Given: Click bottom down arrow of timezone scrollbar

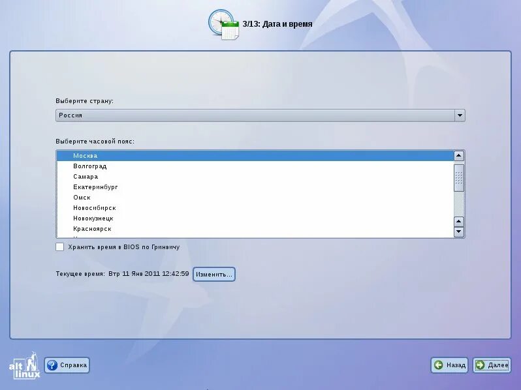Looking at the screenshot, I should (x=459, y=232).
